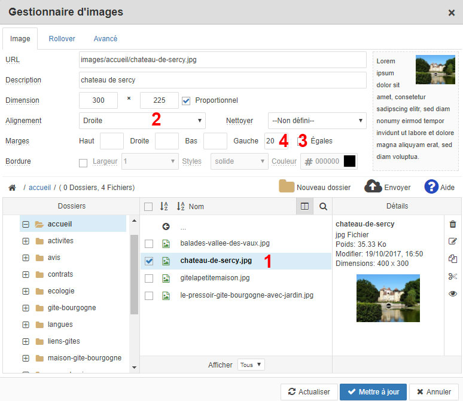
Task: Tick the select-all files checkbox
Action: tap(148, 207)
